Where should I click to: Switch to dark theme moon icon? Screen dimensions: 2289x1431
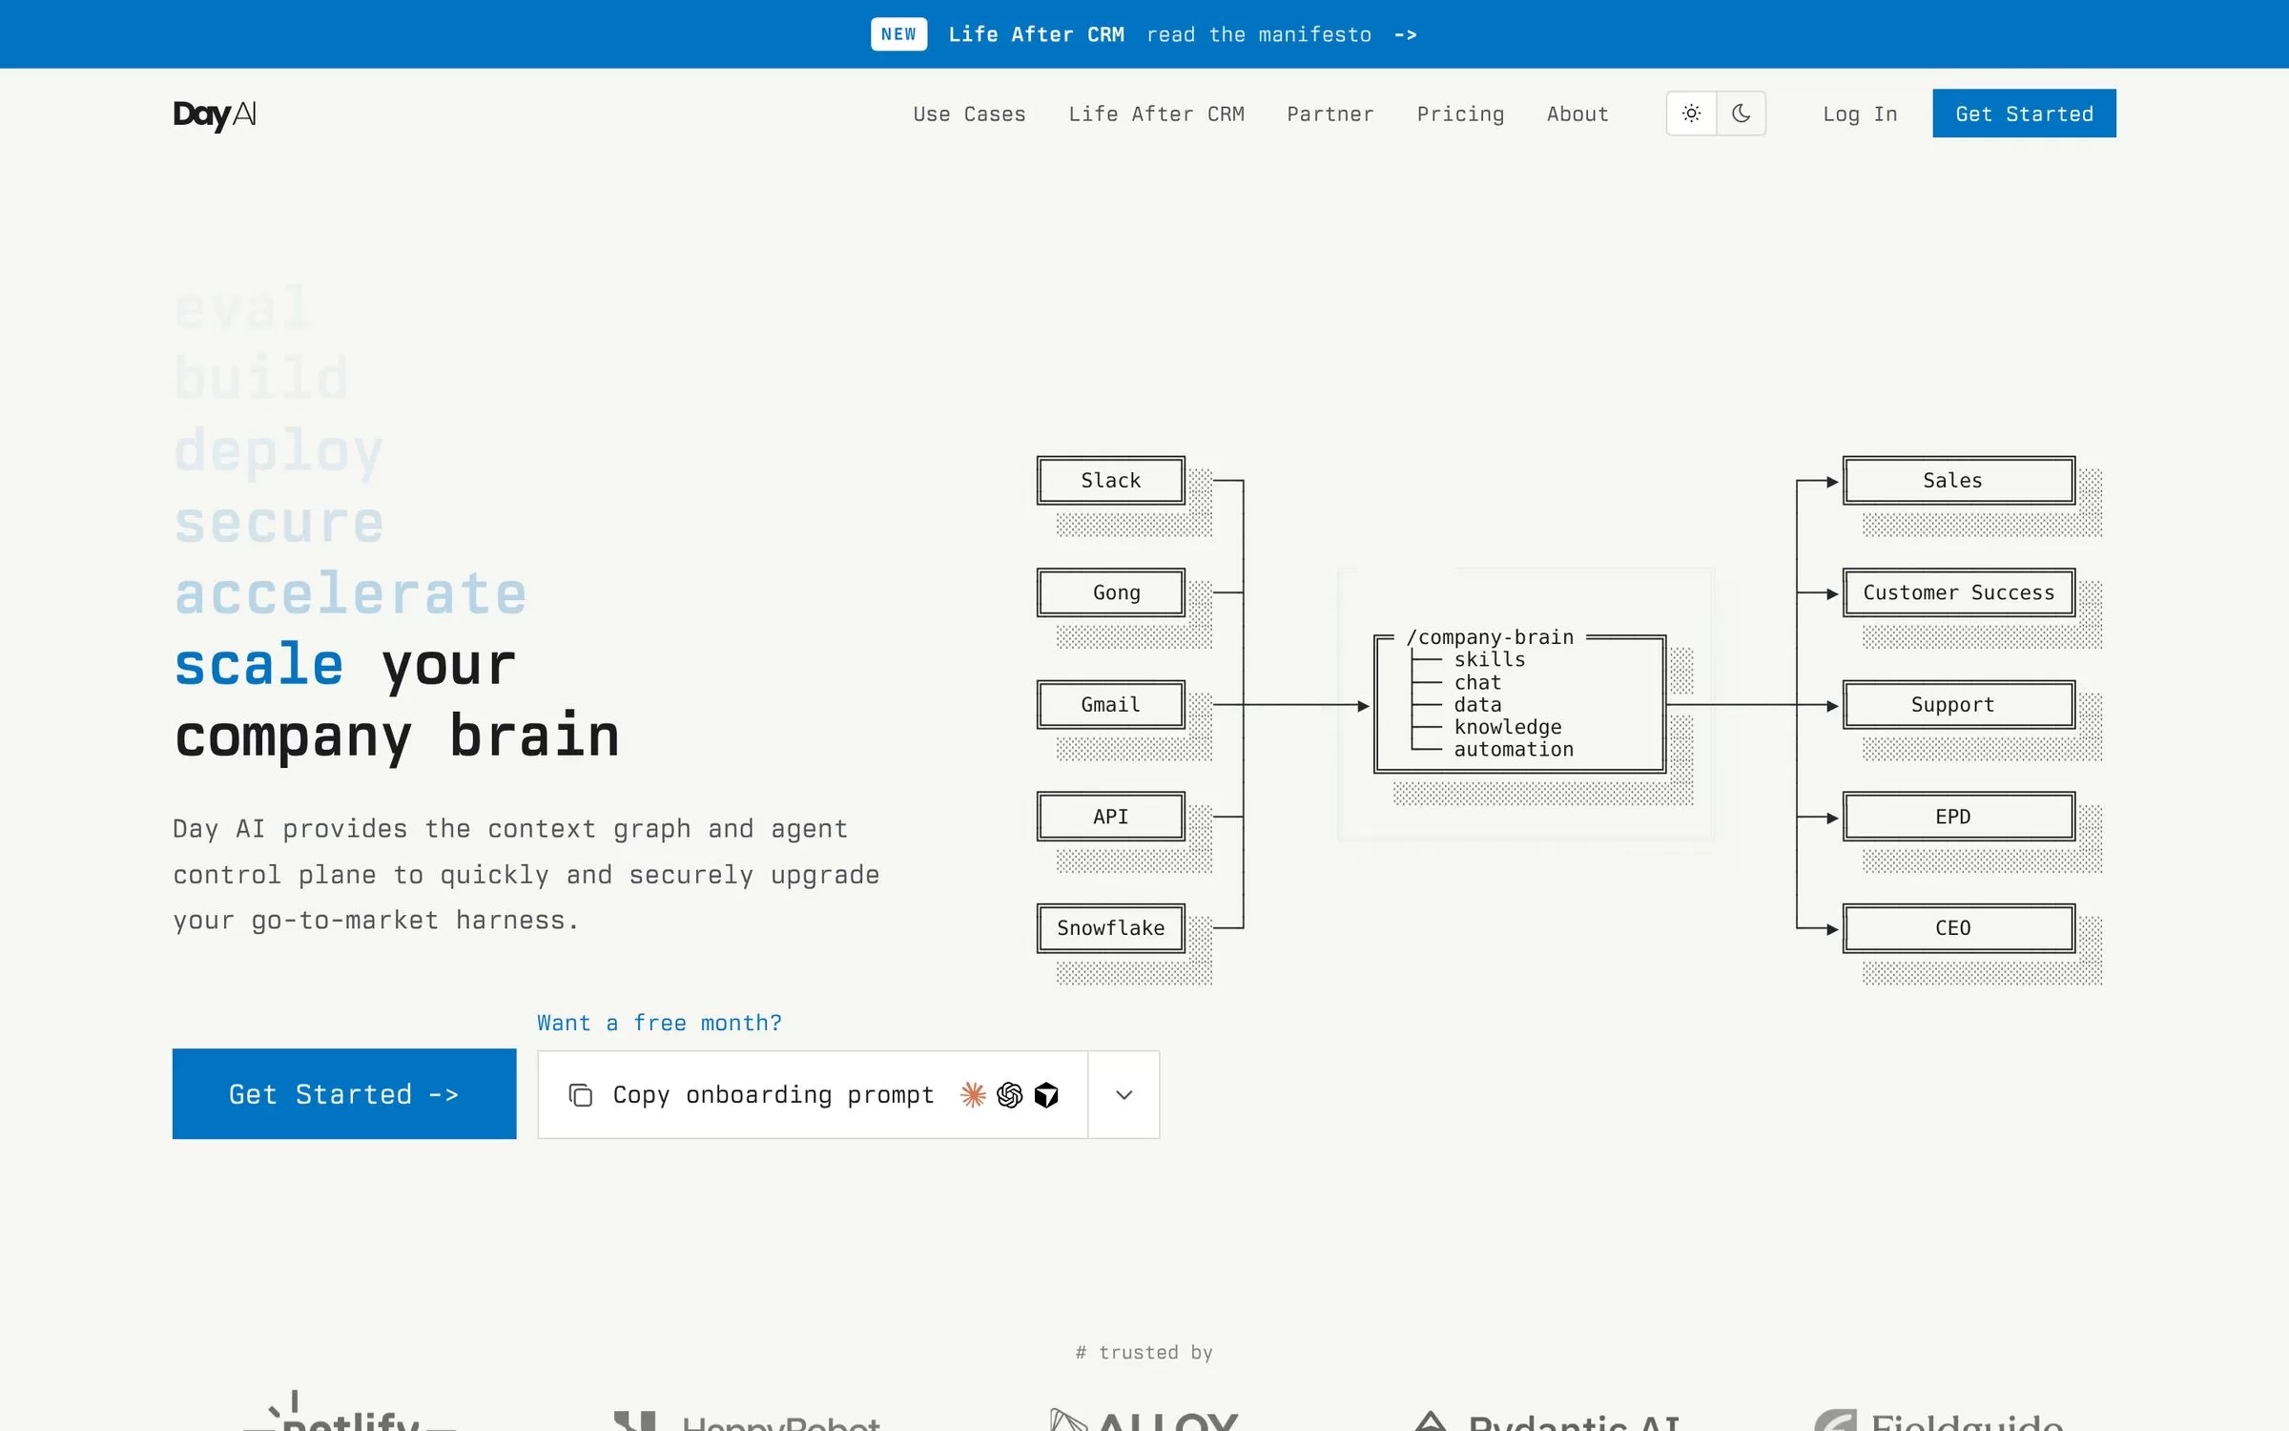coord(1741,114)
